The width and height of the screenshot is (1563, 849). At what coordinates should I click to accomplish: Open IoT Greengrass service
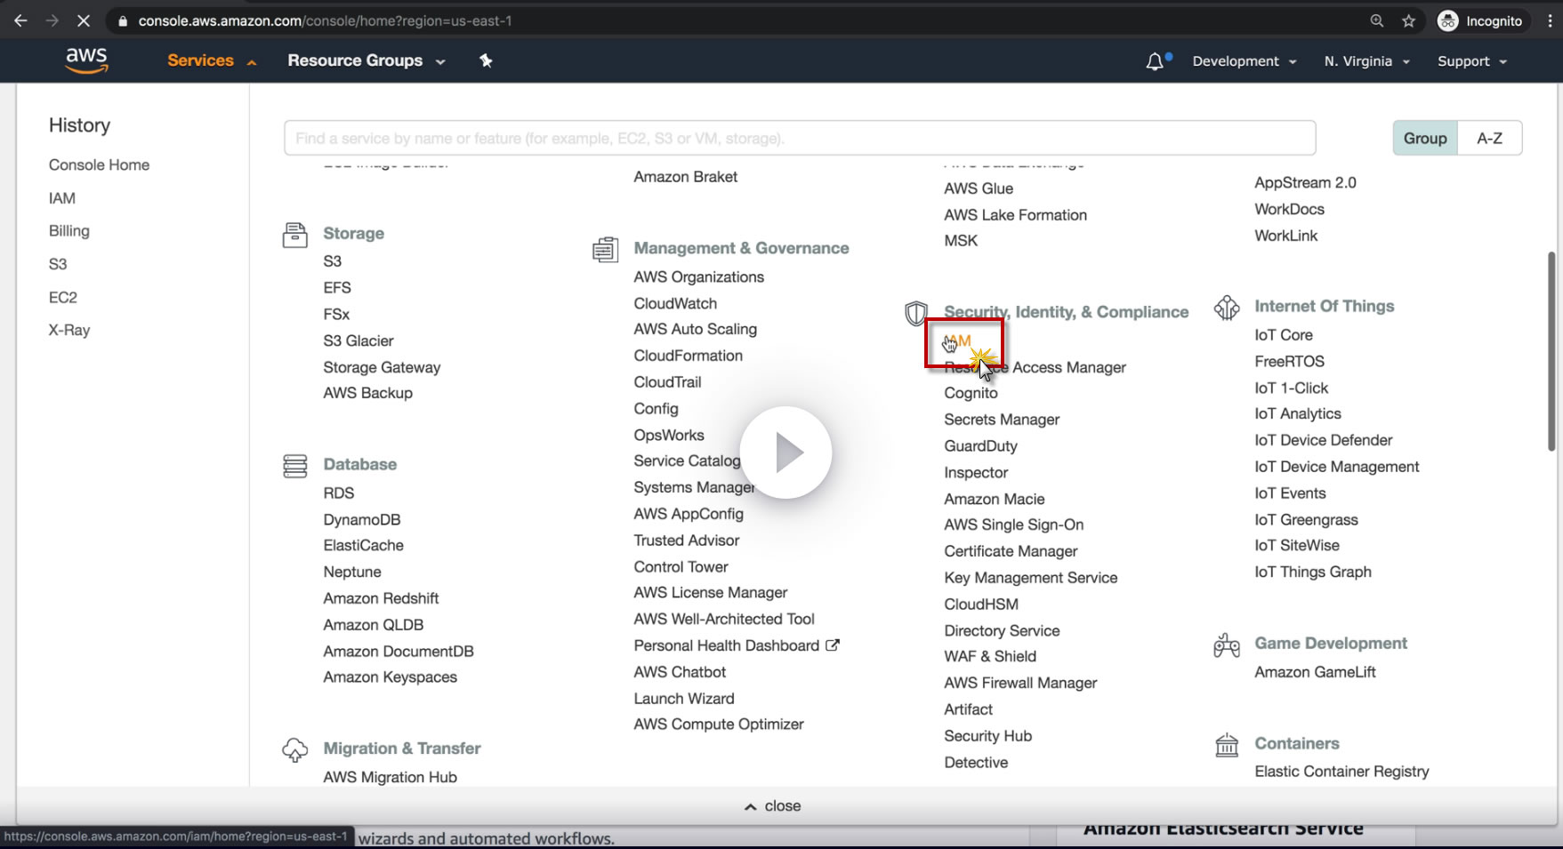click(x=1306, y=520)
